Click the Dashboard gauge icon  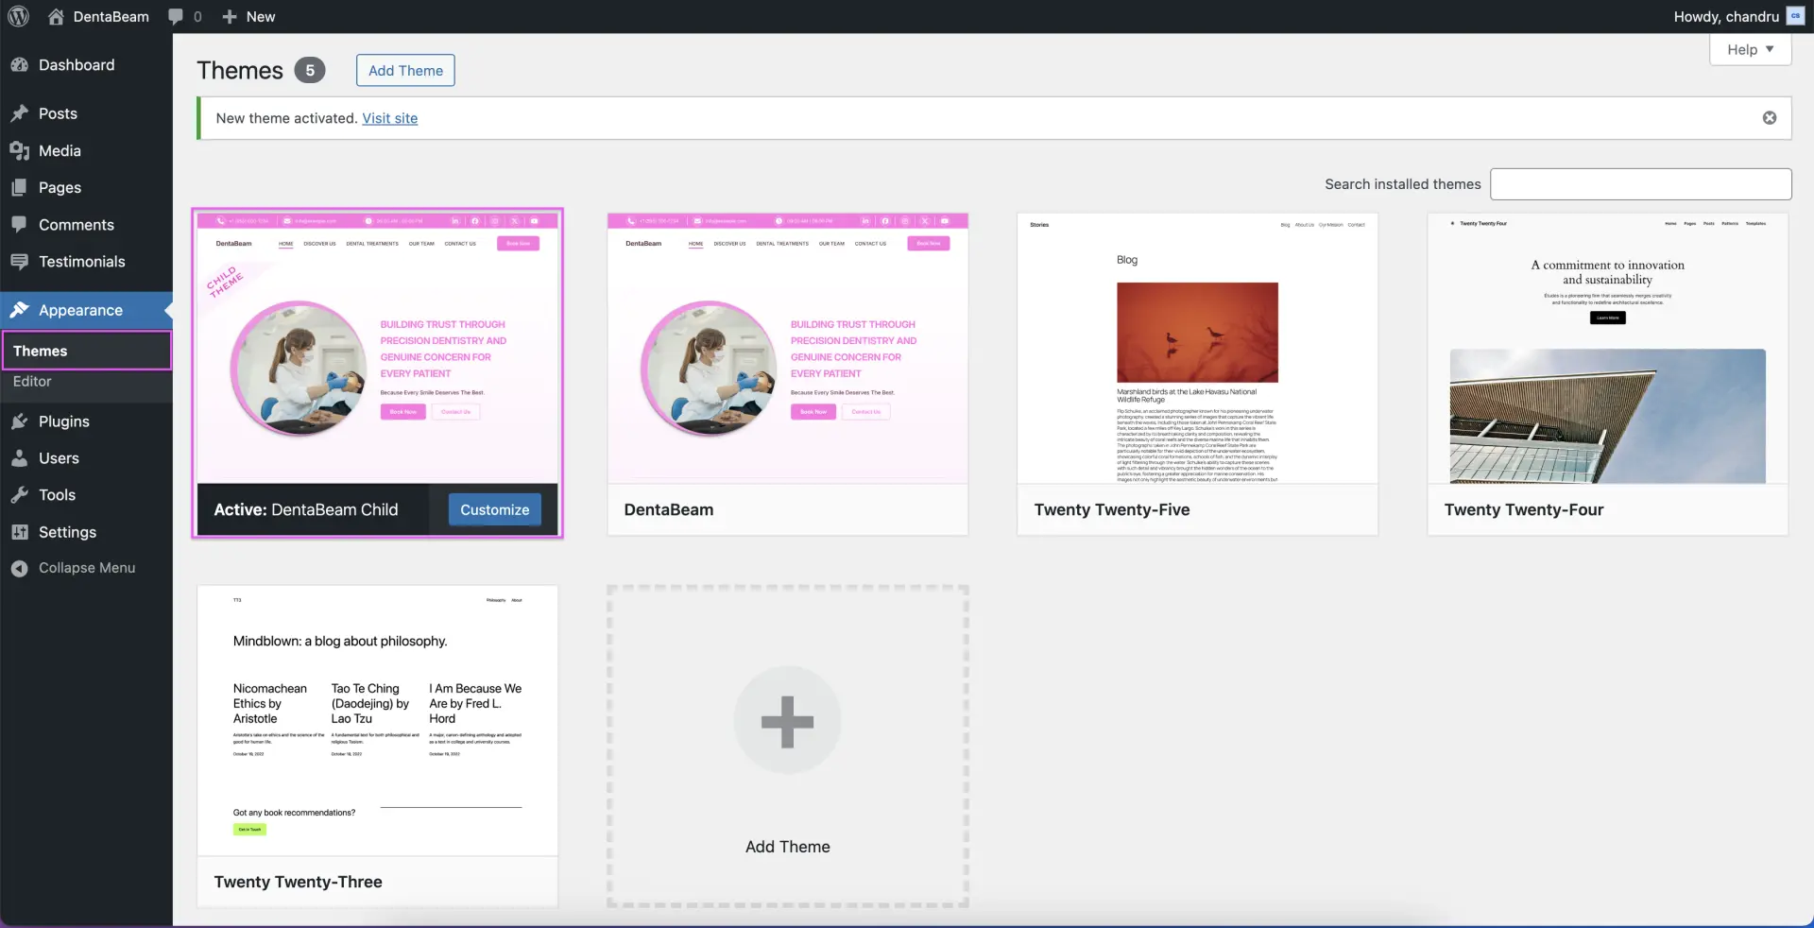(x=19, y=64)
